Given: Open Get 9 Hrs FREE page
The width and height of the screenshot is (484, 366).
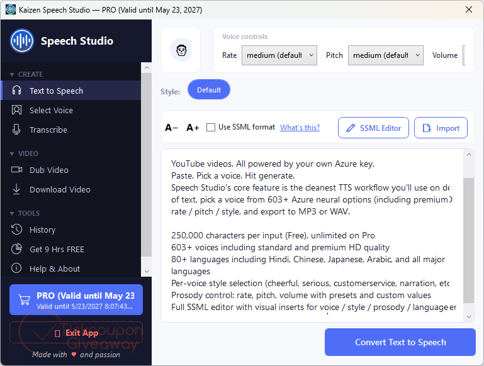Looking at the screenshot, I should pos(71,249).
